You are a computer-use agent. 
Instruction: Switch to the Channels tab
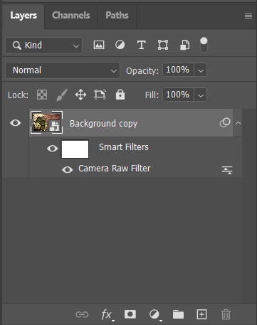(71, 16)
